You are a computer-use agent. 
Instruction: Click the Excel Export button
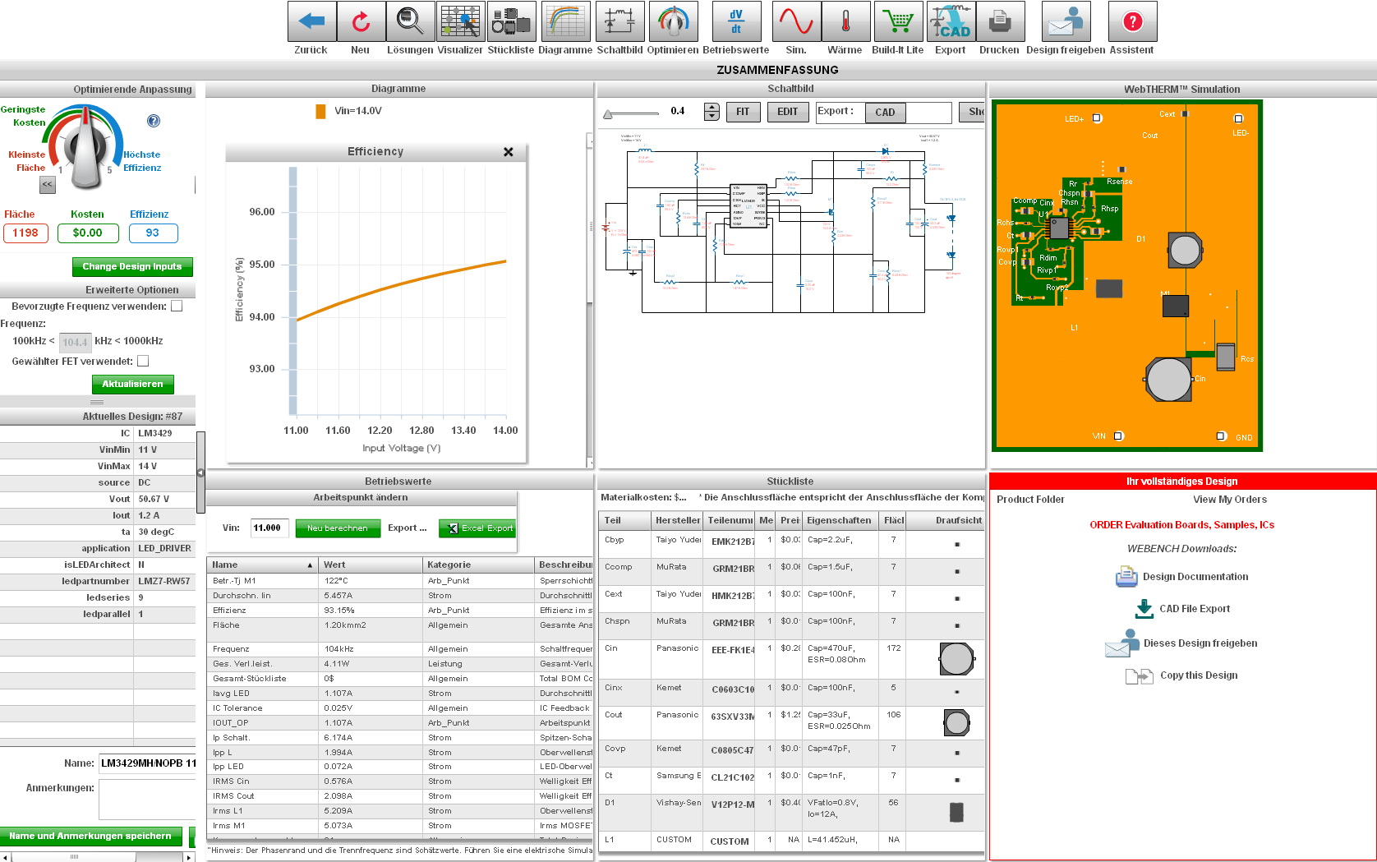(477, 528)
